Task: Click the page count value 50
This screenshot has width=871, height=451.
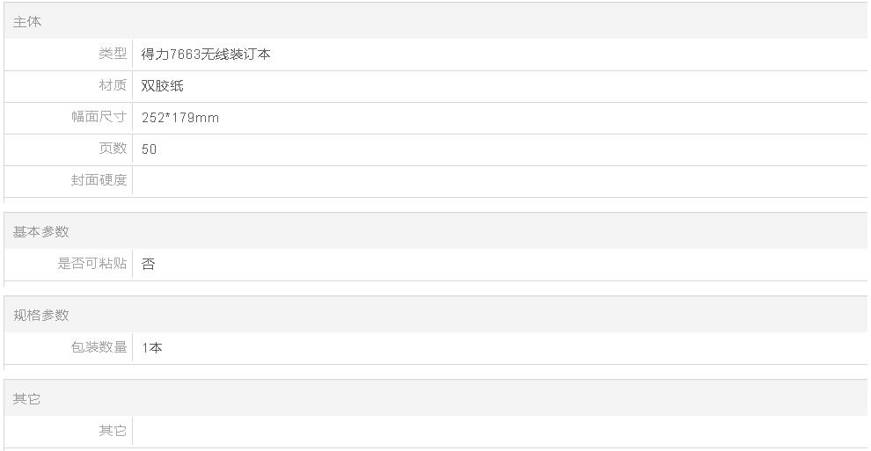Action: pos(149,149)
